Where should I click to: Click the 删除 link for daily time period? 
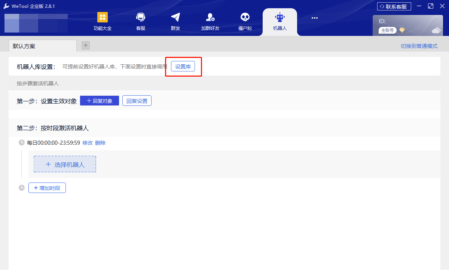[100, 143]
